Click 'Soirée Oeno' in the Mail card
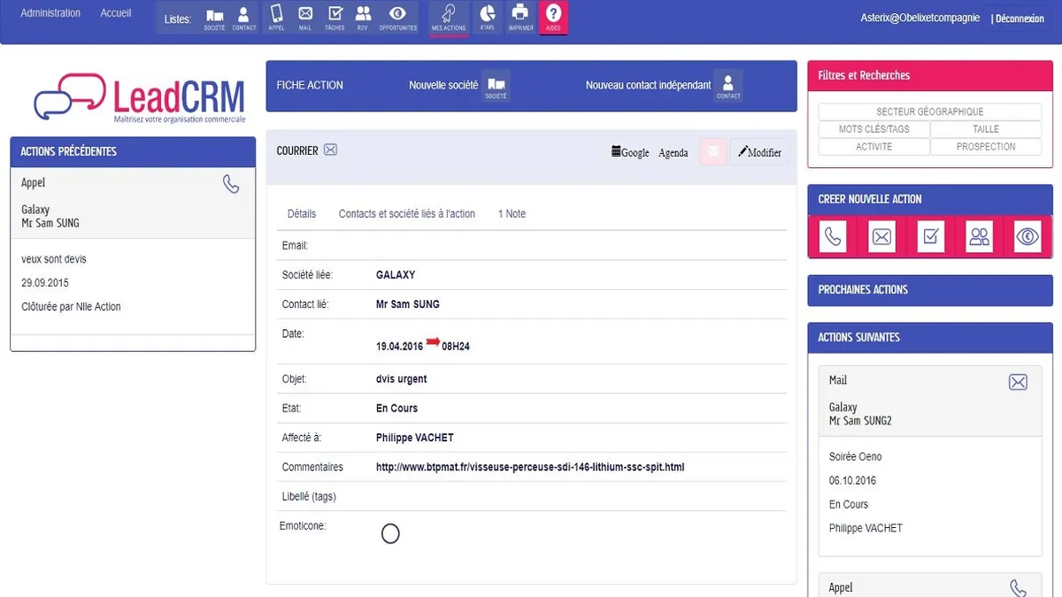 coord(856,457)
